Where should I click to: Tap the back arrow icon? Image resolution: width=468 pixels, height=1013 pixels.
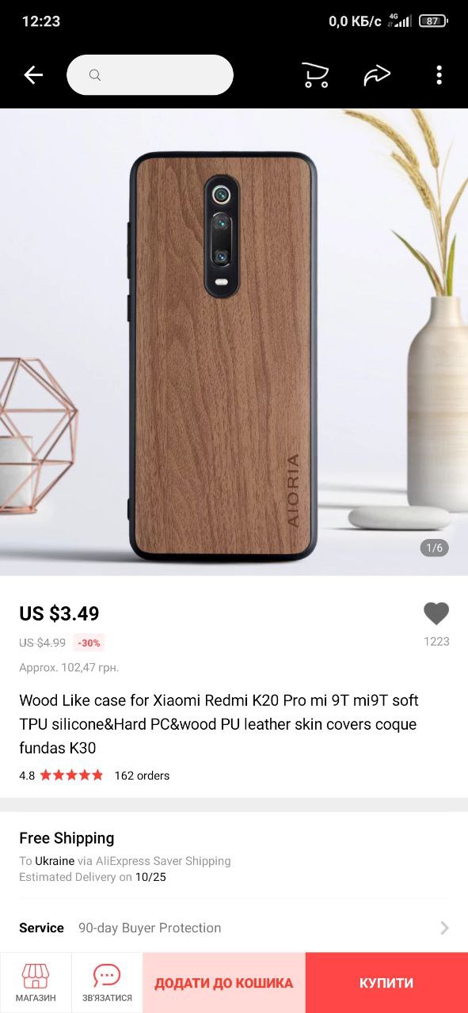click(x=33, y=75)
